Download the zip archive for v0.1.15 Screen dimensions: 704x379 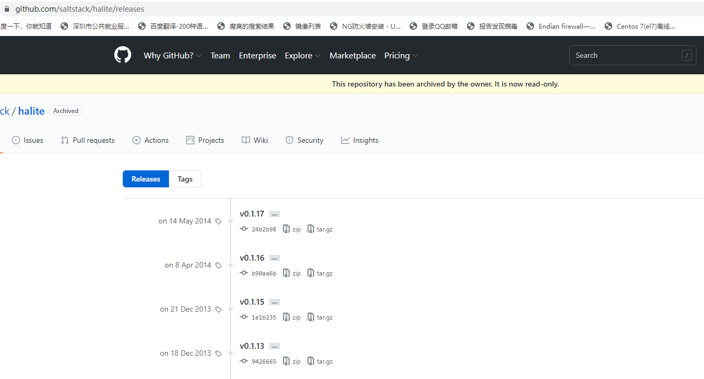click(x=292, y=317)
